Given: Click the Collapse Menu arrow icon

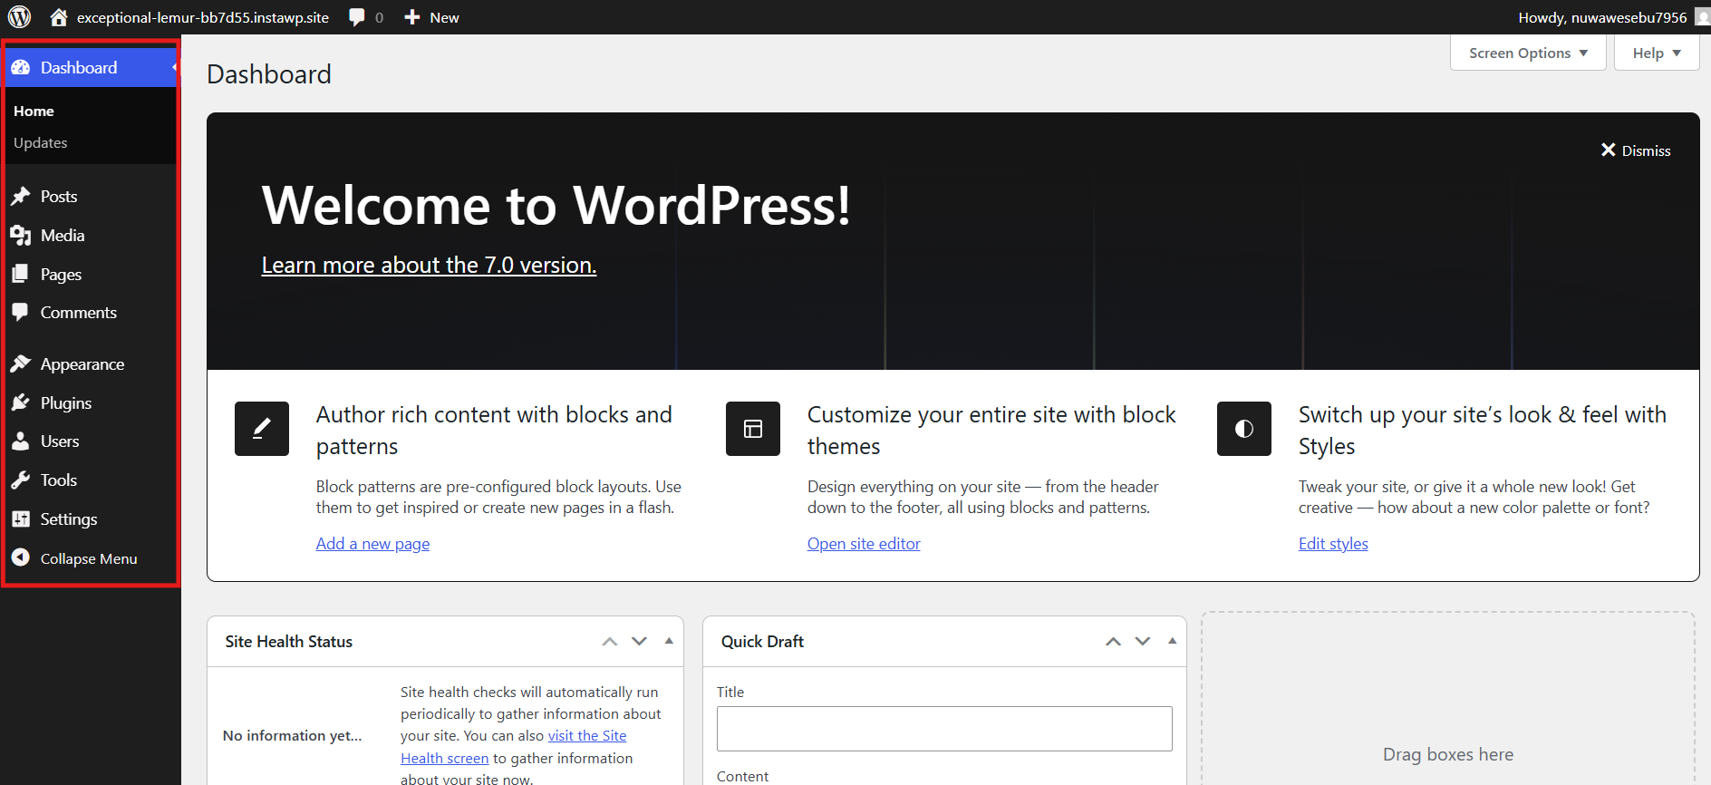Looking at the screenshot, I should click(21, 558).
